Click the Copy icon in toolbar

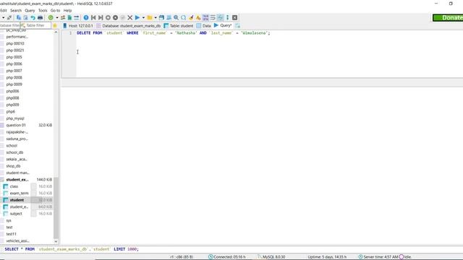(19, 17)
